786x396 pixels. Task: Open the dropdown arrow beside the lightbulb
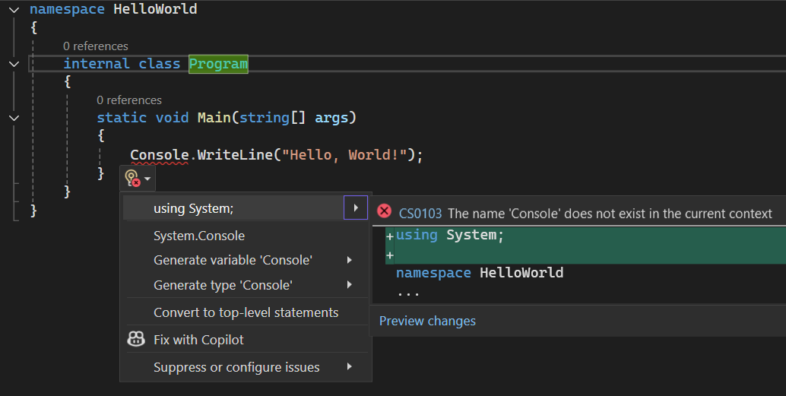point(147,179)
